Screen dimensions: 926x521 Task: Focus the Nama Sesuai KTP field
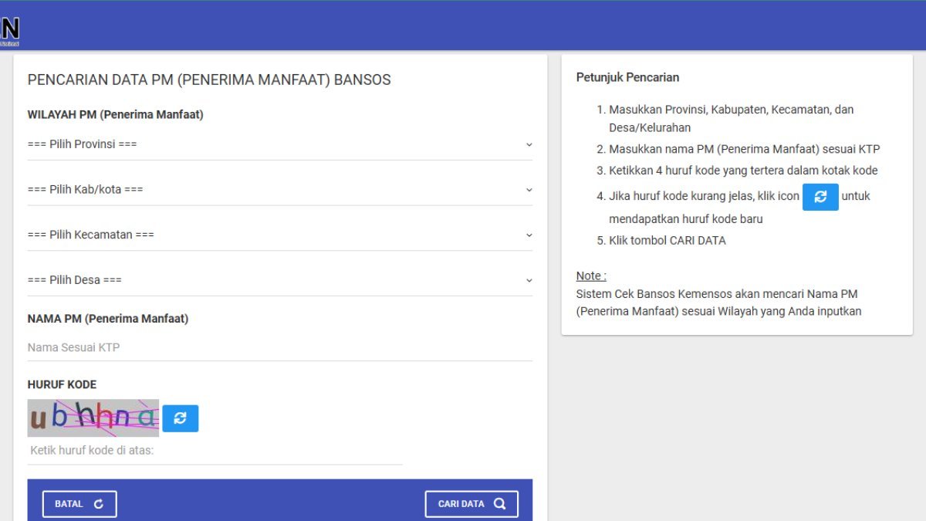tap(279, 348)
